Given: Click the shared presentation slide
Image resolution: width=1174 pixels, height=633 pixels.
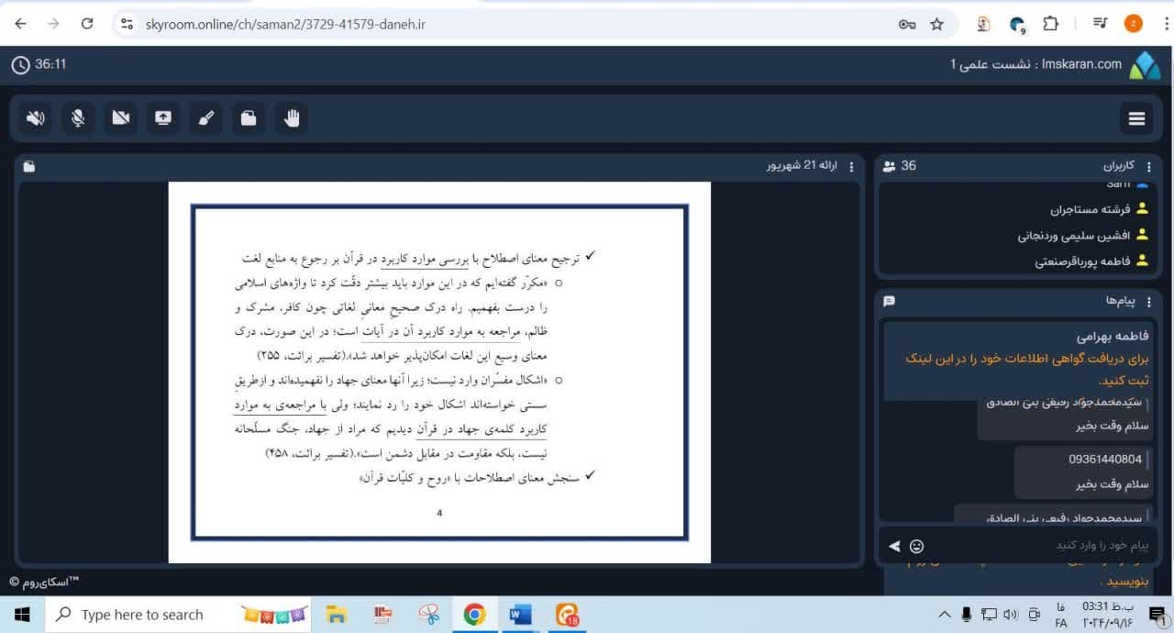Looking at the screenshot, I should [x=439, y=372].
